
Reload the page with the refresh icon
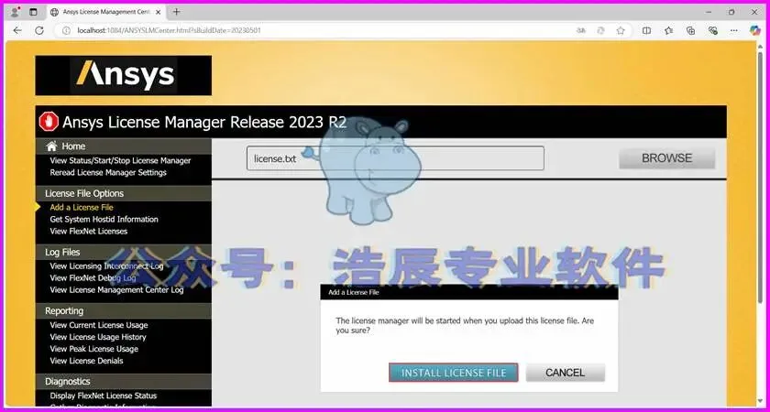39,30
